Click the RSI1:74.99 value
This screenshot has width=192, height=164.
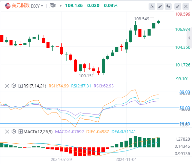pyautogui.click(x=59, y=86)
